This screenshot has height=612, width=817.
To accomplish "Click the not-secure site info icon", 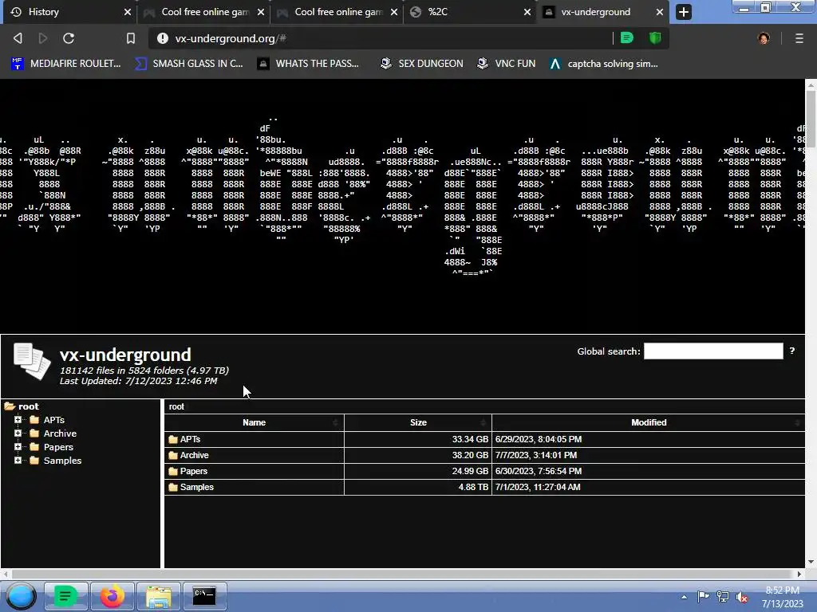I will pos(163,38).
